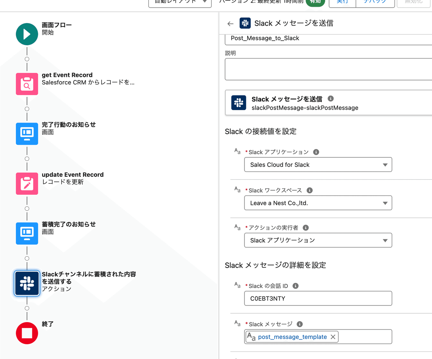Click the '完了行動のお知らせ' node label
Screen dimensions: 432x359
tap(69, 125)
